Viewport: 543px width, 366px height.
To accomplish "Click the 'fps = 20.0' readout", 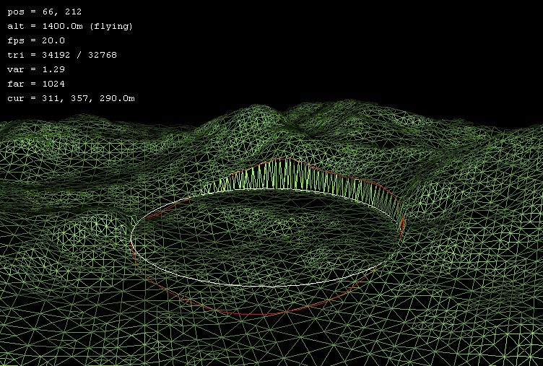I will click(x=35, y=40).
